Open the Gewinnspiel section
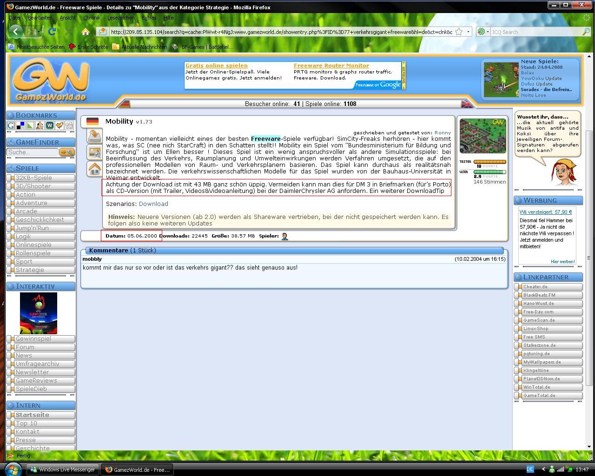The width and height of the screenshot is (595, 476). pyautogui.click(x=41, y=339)
